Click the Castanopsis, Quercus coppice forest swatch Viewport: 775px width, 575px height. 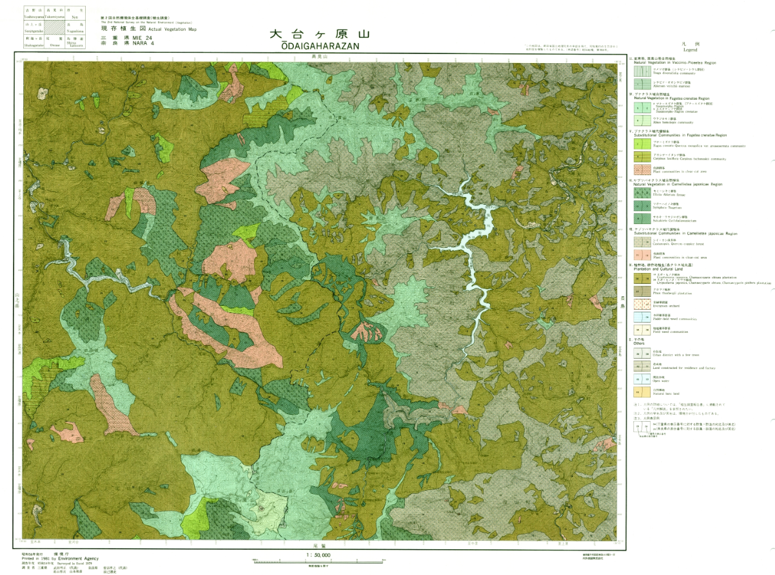click(x=641, y=243)
